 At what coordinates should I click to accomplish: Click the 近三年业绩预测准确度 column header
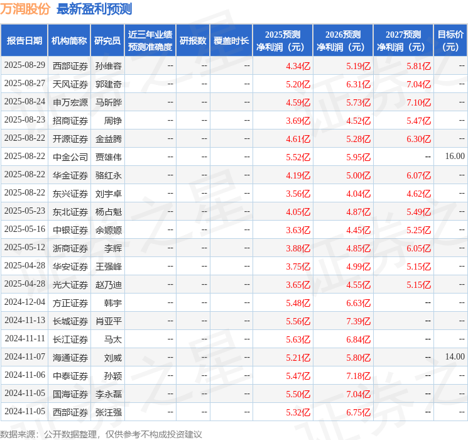point(150,40)
